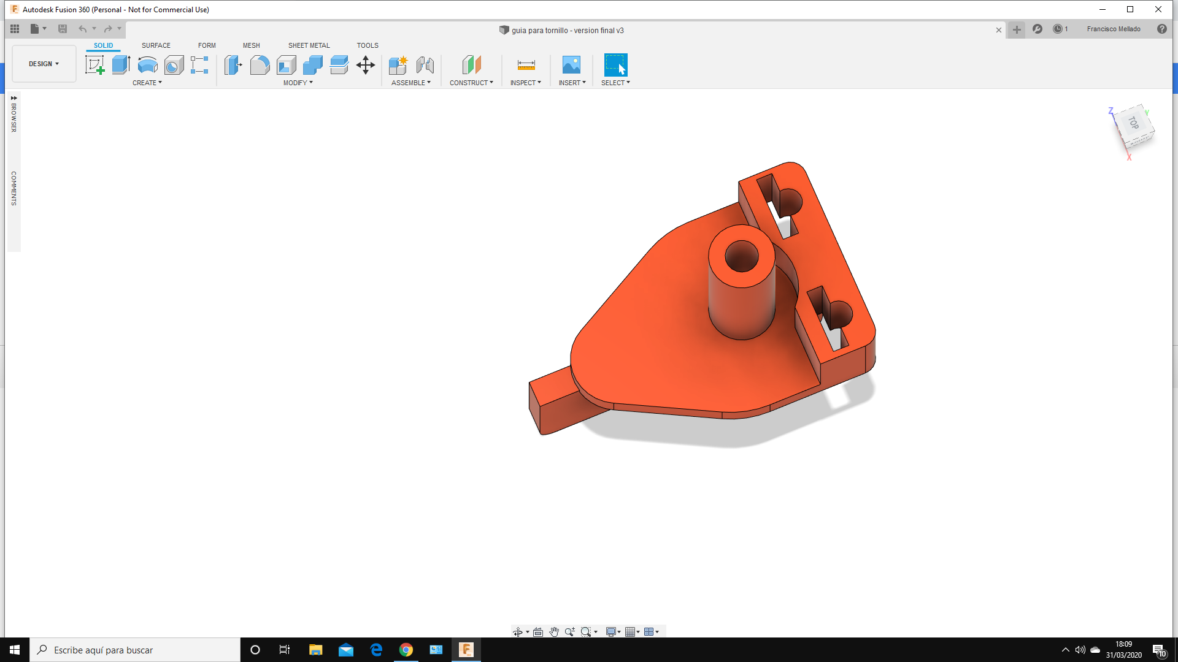Open the Grid and Snaps dropdown
The image size is (1178, 662).
point(632,632)
